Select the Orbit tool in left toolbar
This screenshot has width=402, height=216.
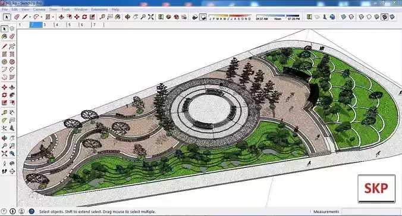click(4, 138)
